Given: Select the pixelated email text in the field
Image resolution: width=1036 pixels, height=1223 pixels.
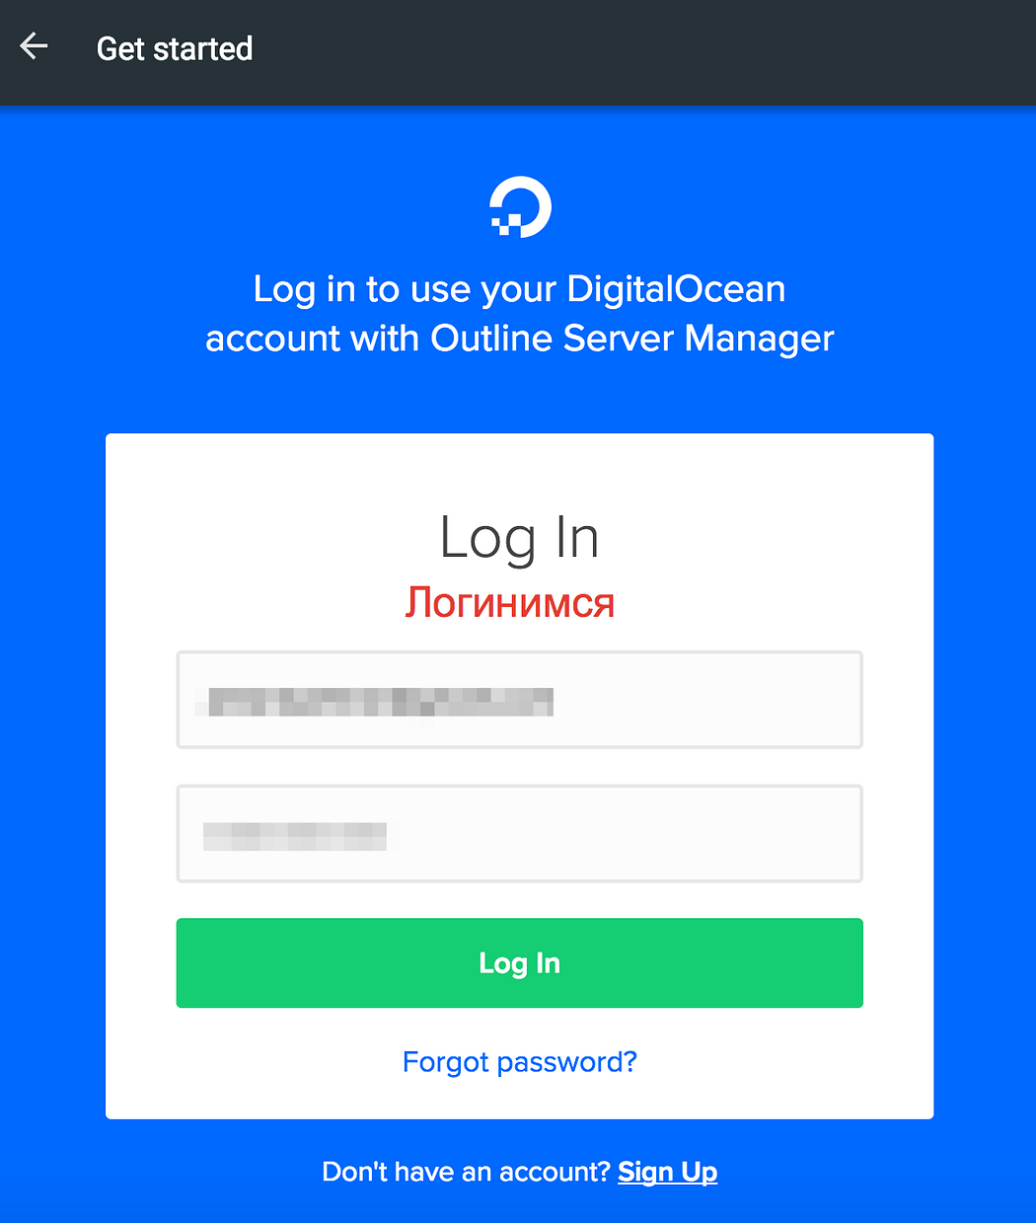Looking at the screenshot, I should tap(374, 702).
